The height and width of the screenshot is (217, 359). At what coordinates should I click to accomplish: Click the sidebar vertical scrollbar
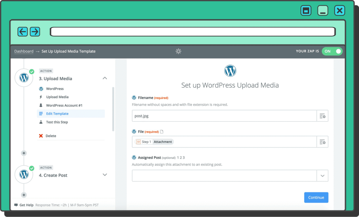click(x=113, y=108)
